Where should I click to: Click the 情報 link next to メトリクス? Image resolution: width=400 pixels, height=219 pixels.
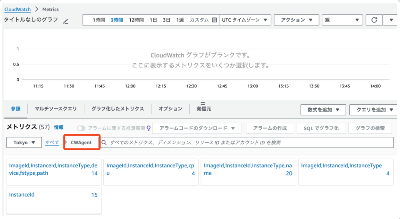59,128
